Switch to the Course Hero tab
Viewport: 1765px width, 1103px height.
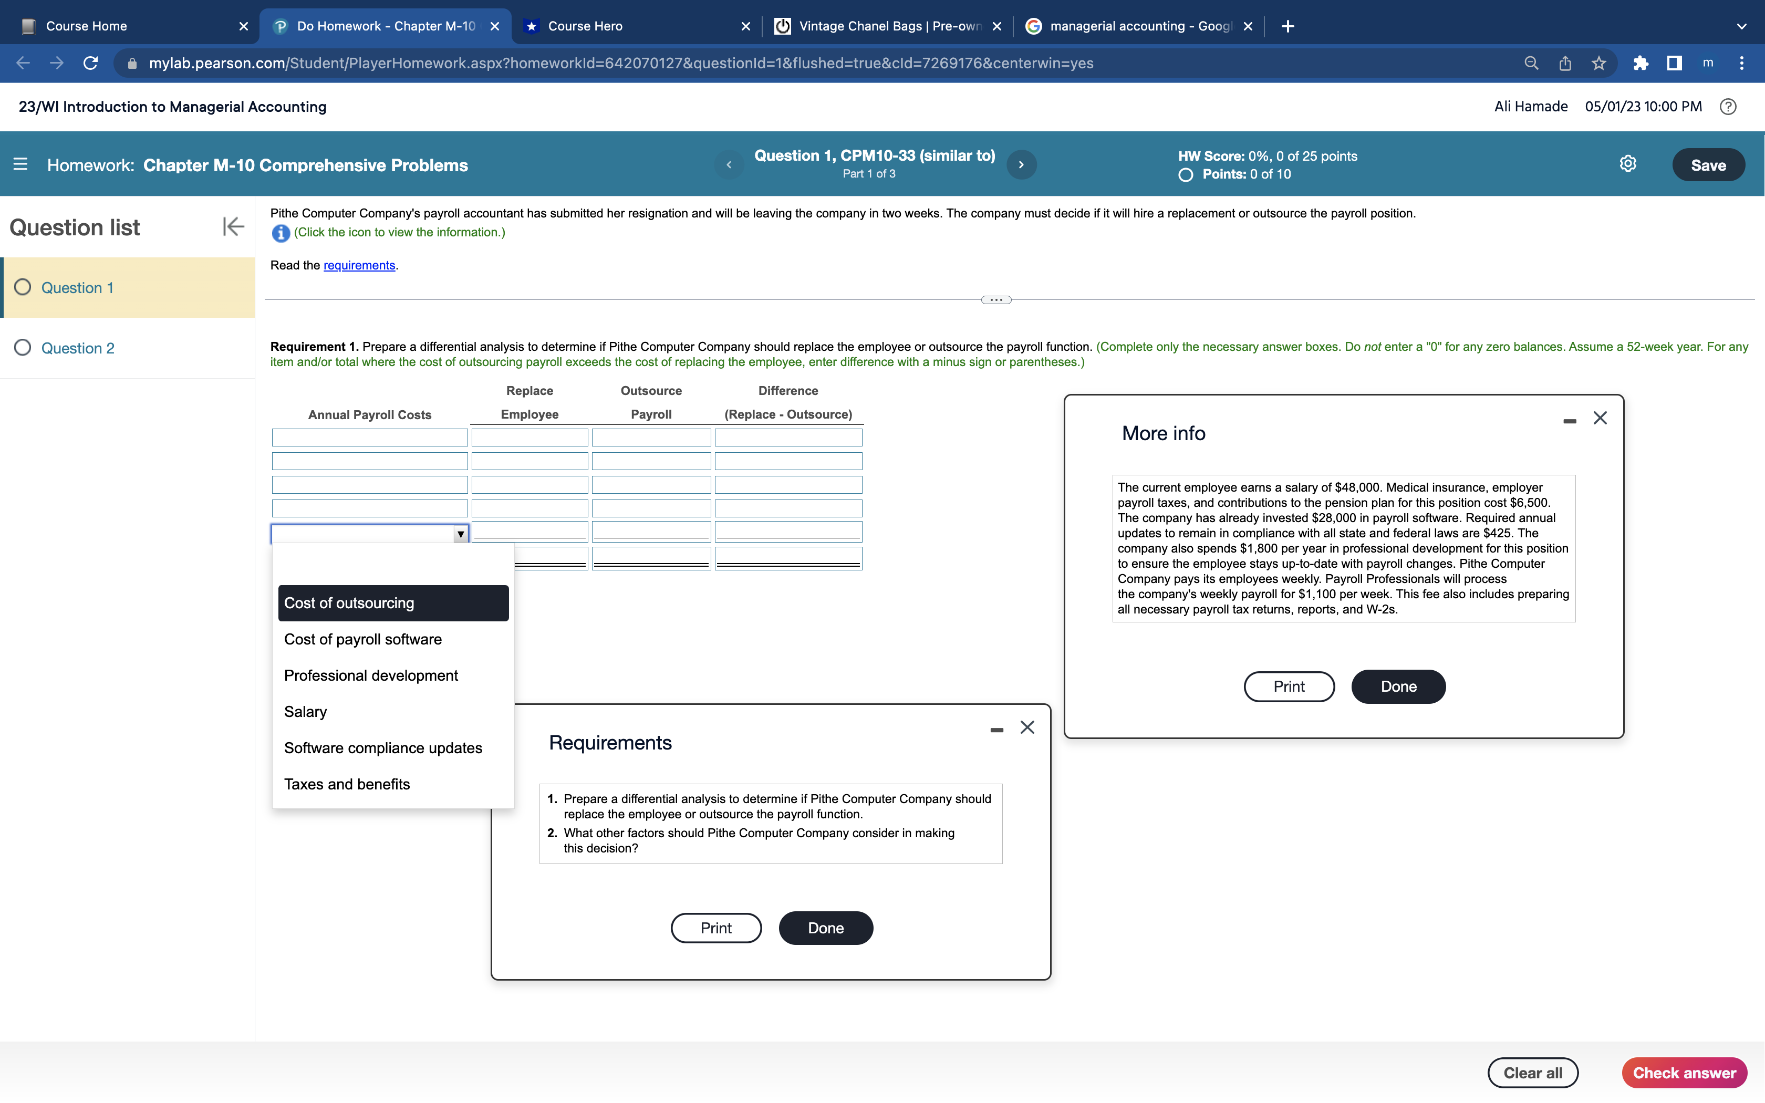tap(585, 26)
